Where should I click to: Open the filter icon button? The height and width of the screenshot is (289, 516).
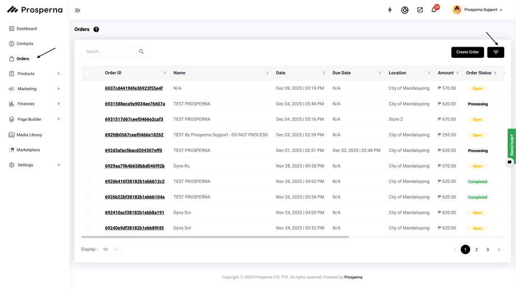[495, 52]
